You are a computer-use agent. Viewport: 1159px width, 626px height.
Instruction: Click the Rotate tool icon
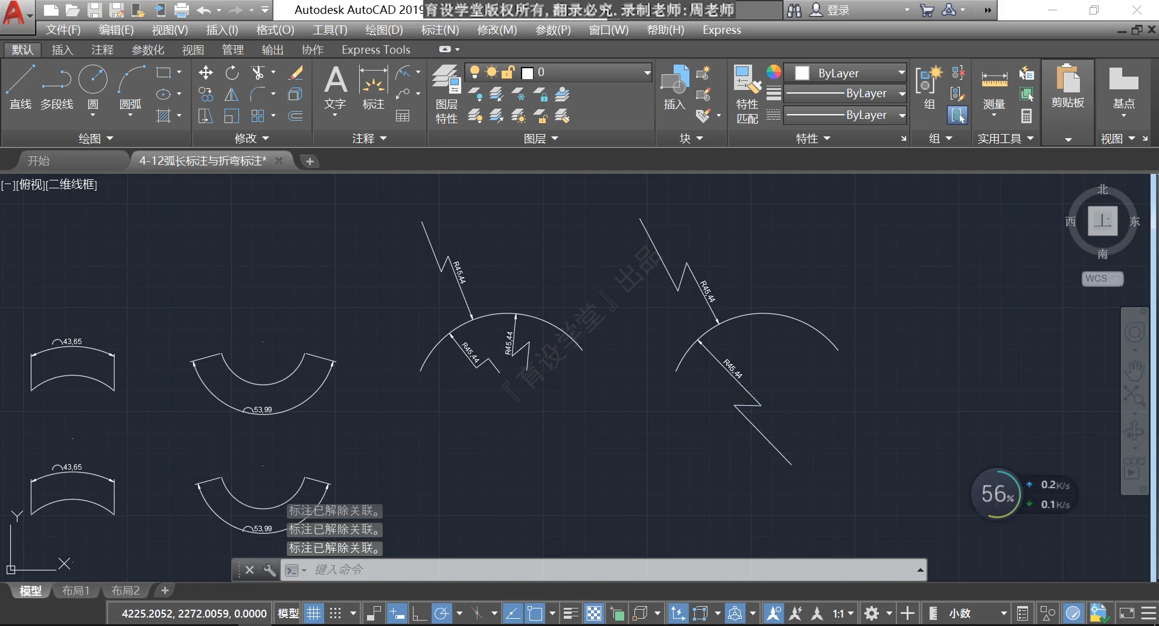coord(232,73)
